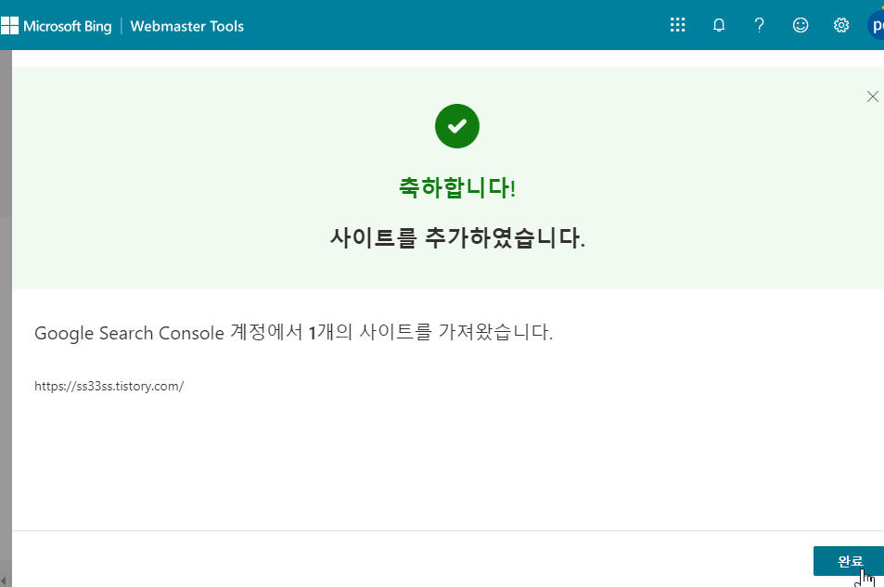Open the app launcher grid icon
This screenshot has width=884, height=587.
(x=677, y=25)
